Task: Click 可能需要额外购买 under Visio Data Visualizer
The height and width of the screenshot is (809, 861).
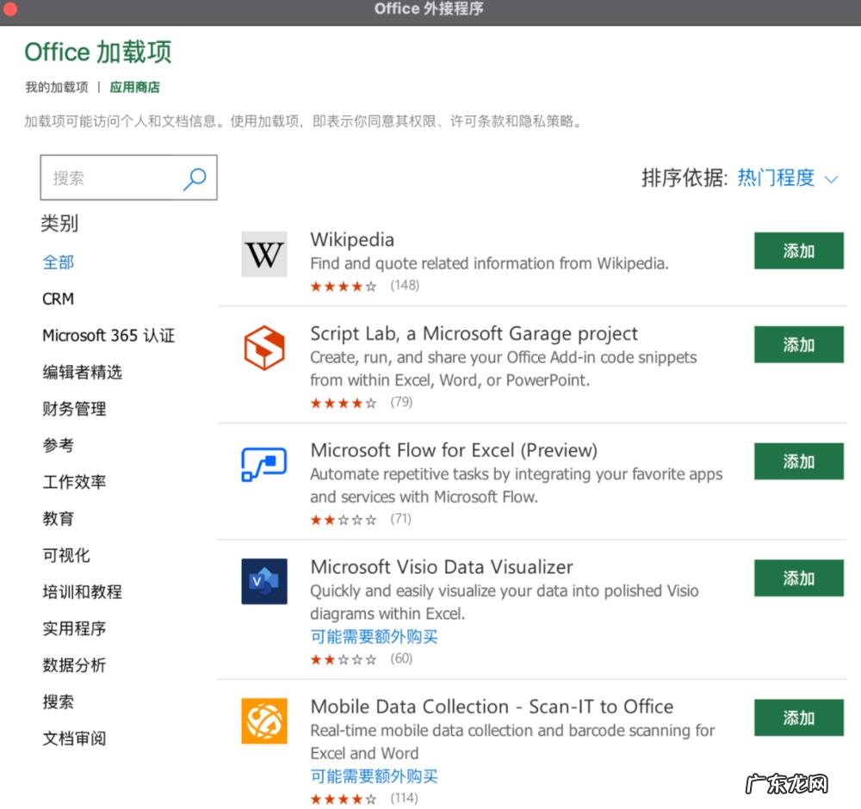Action: 373,634
